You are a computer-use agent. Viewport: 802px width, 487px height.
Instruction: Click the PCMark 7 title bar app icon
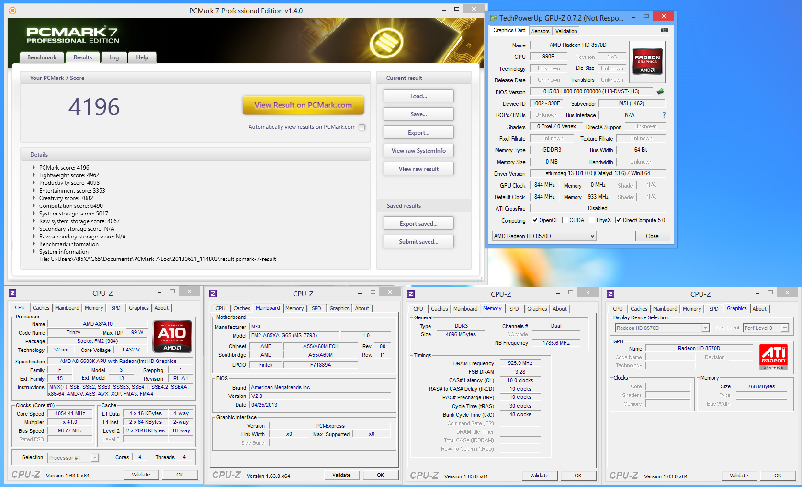(x=12, y=11)
